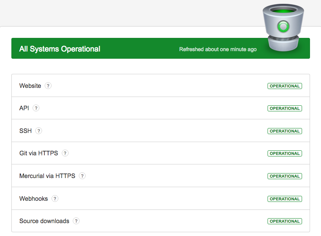Click the Source downloads help icon

click(x=76, y=221)
